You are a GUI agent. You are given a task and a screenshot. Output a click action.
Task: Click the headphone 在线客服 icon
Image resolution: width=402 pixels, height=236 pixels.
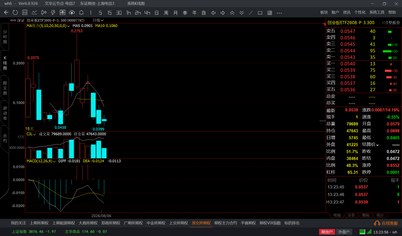click(x=377, y=223)
